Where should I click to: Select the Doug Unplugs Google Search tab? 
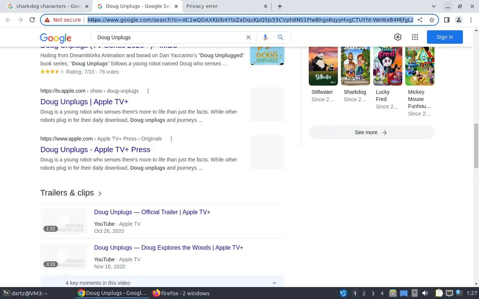(137, 6)
